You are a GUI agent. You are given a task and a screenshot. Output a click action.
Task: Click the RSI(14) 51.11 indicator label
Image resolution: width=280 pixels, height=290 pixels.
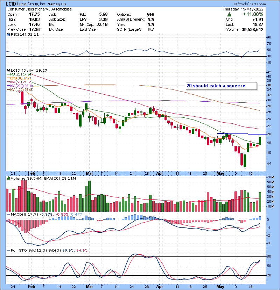tap(24, 34)
